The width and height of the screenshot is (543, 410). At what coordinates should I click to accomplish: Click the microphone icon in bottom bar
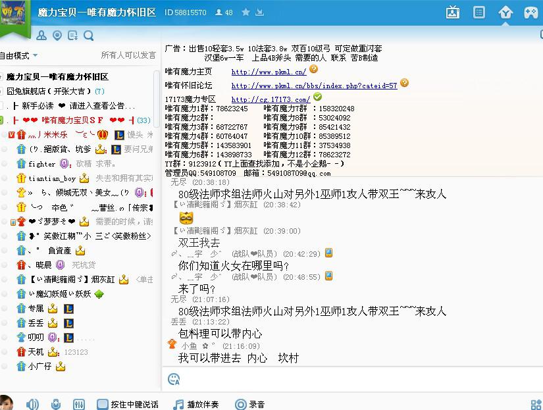tap(56, 404)
